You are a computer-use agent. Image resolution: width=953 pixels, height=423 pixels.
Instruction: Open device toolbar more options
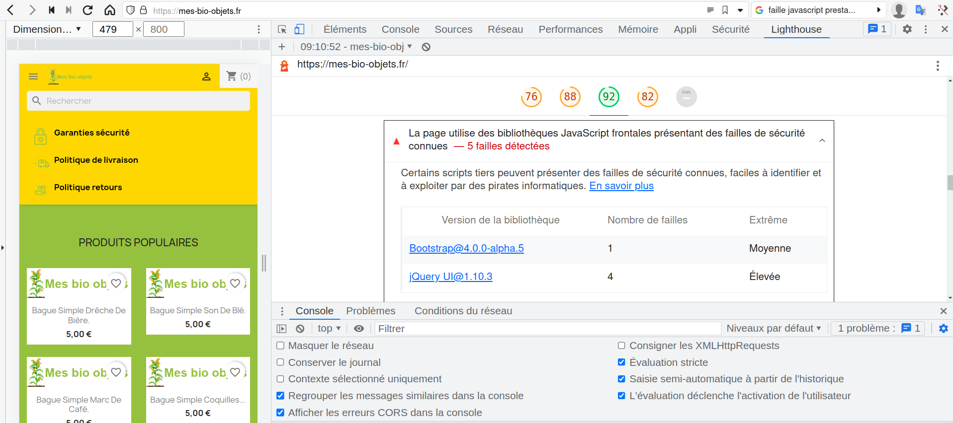[x=259, y=29]
